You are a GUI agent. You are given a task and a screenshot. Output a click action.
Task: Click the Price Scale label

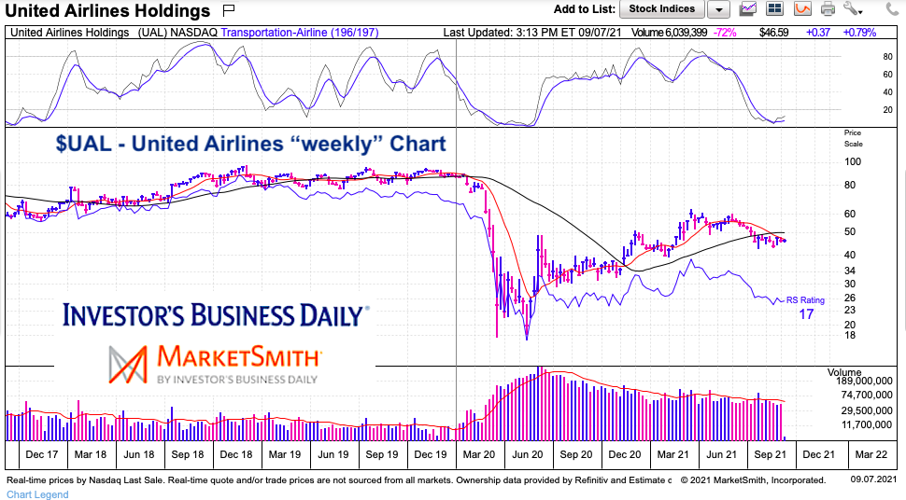pyautogui.click(x=853, y=138)
